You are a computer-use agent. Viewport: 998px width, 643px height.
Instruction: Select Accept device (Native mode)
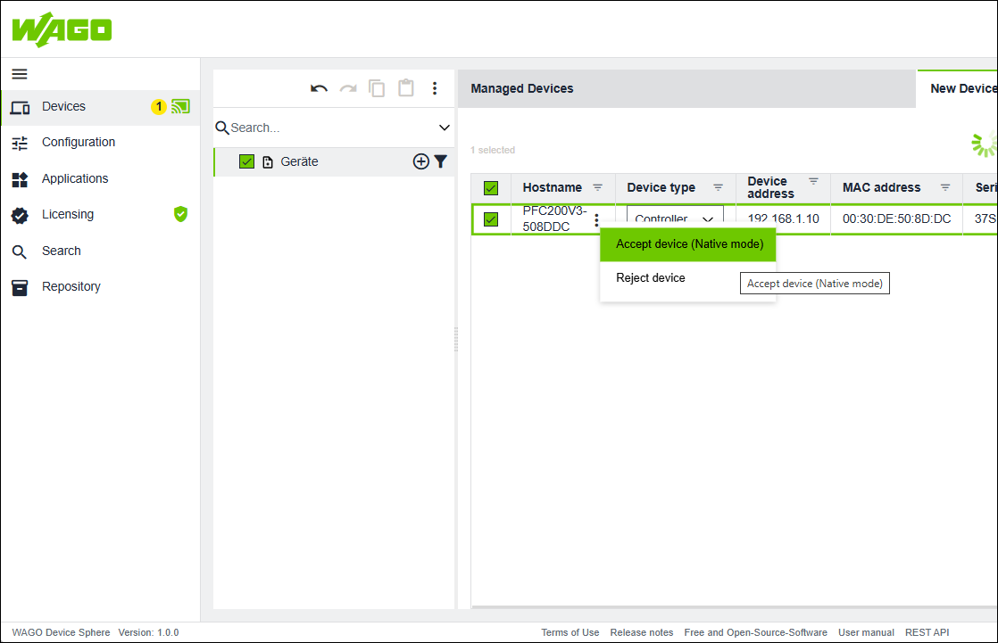(688, 244)
